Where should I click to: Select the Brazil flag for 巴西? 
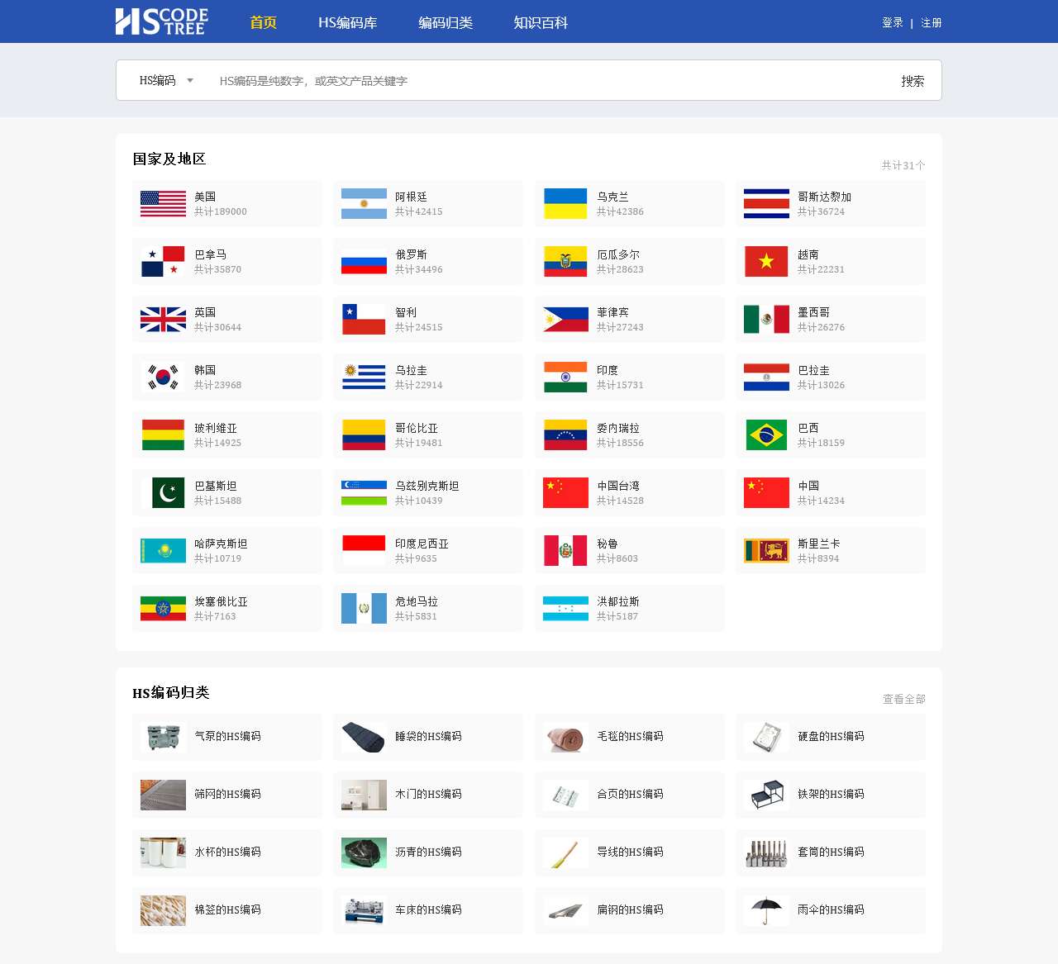(766, 435)
